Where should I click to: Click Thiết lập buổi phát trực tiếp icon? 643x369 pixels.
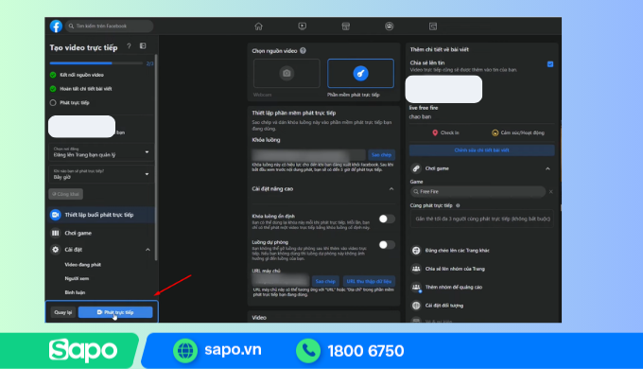(56, 215)
